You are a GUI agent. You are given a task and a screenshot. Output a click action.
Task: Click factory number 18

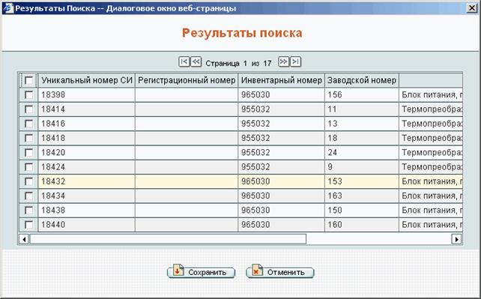[x=362, y=138]
